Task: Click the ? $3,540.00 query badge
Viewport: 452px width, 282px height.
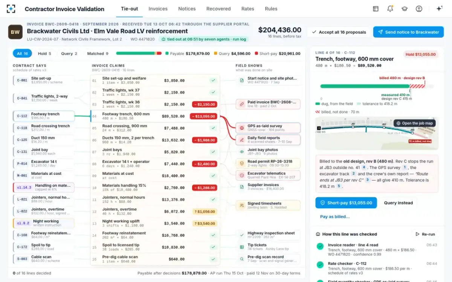Action: (204, 223)
